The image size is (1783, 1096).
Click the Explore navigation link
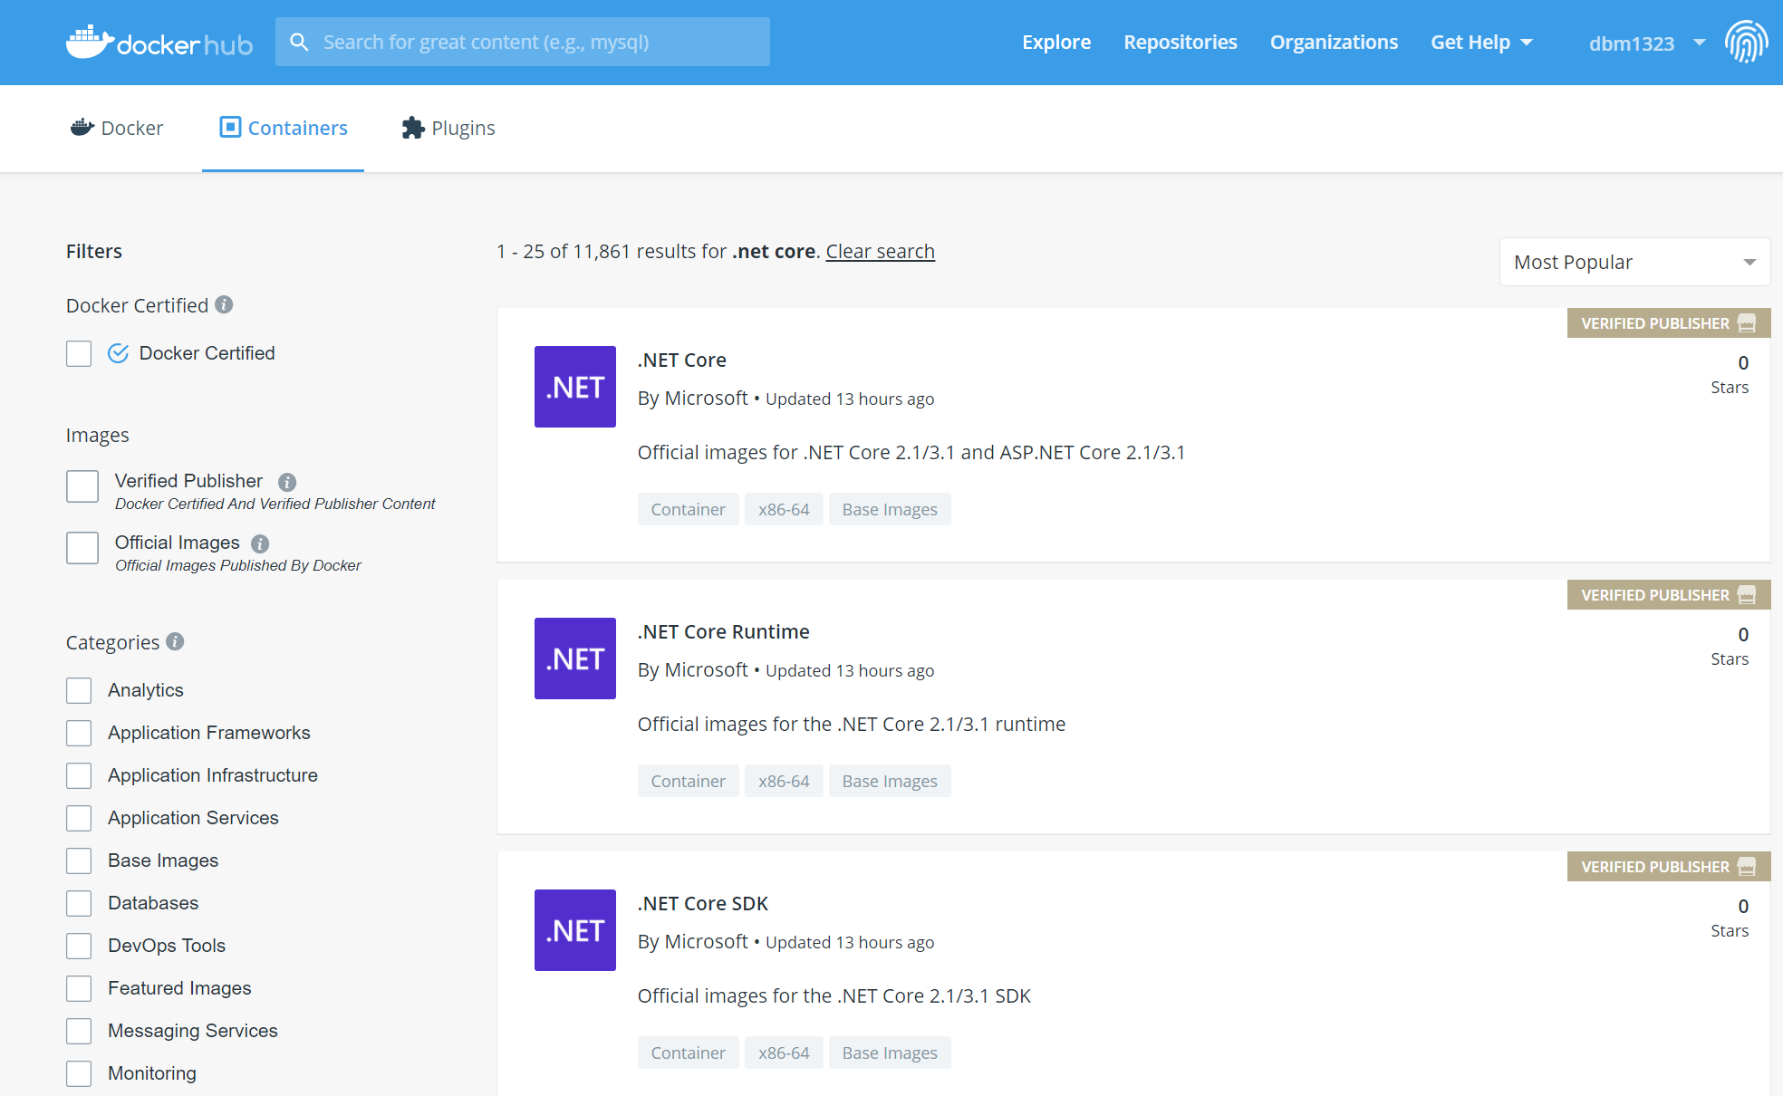[1055, 42]
